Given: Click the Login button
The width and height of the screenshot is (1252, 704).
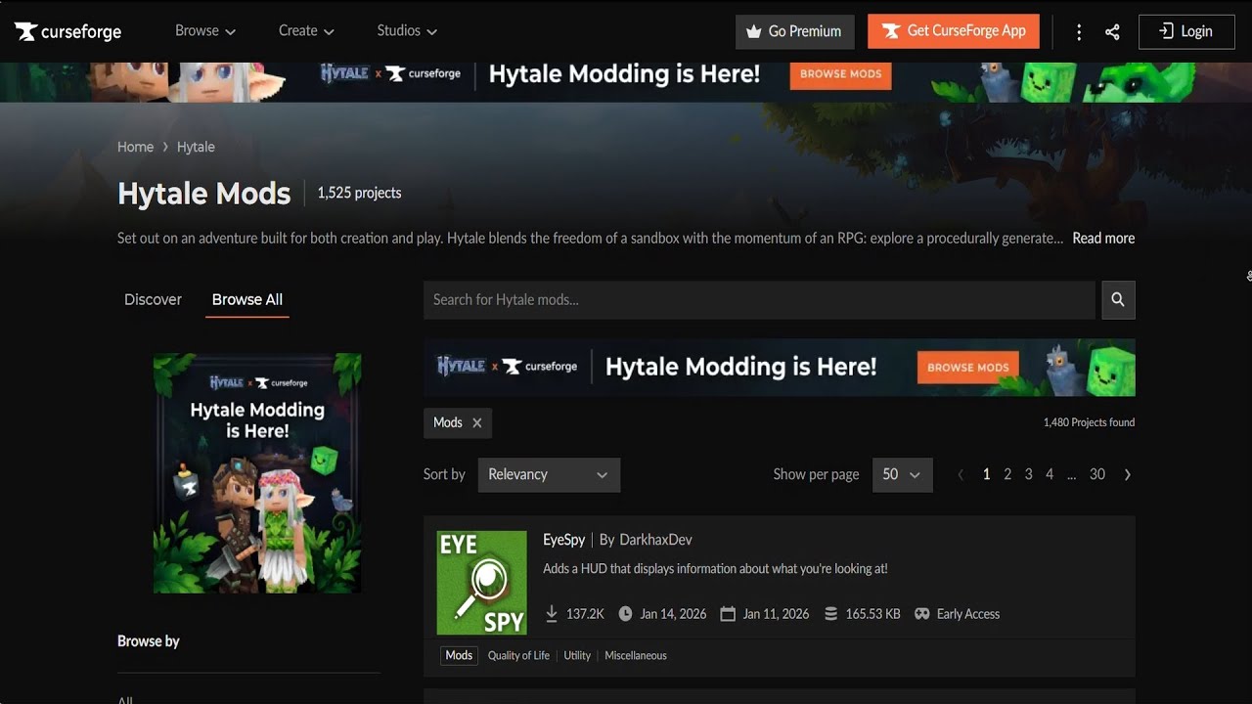Looking at the screenshot, I should pyautogui.click(x=1186, y=31).
